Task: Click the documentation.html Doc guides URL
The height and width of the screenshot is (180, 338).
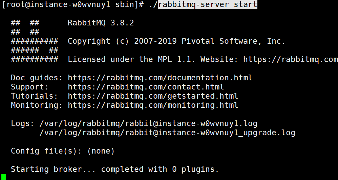Action: [160, 78]
